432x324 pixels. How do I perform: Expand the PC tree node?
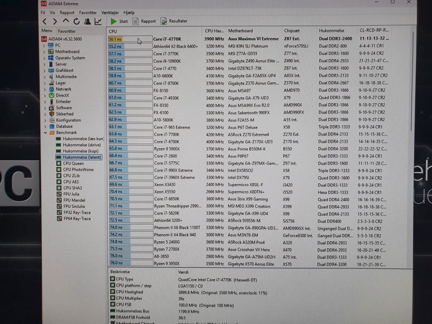[44, 45]
